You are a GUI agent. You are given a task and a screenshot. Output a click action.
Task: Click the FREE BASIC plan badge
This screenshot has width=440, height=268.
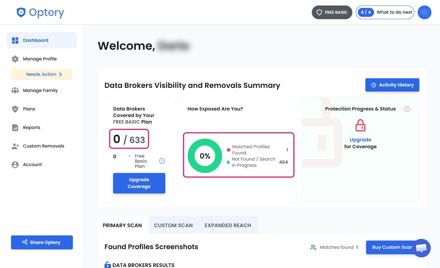point(332,12)
